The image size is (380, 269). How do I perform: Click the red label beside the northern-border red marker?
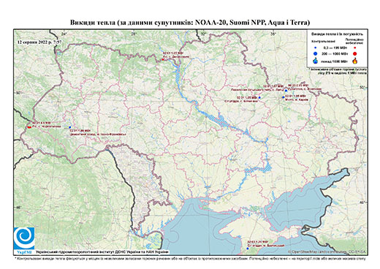coord(176,54)
